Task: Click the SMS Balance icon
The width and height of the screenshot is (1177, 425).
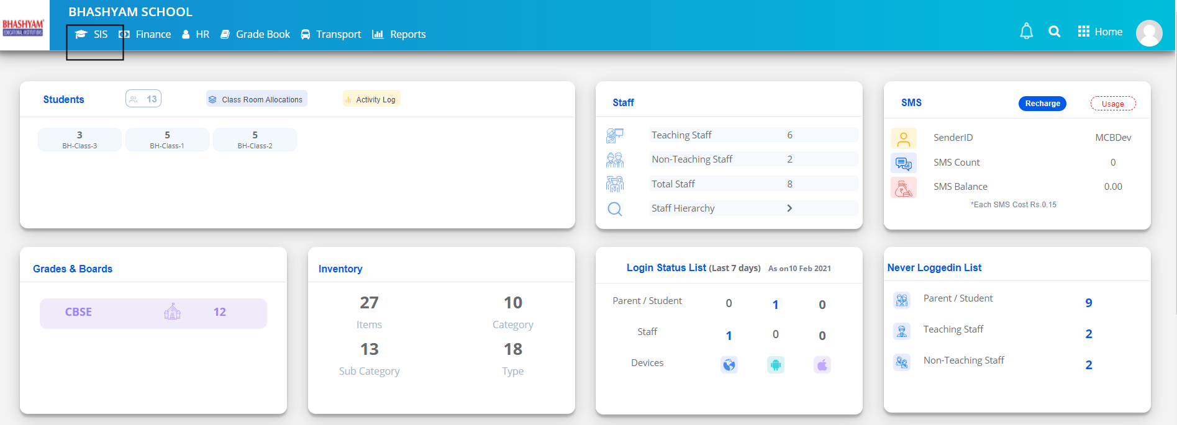Action: [x=903, y=187]
